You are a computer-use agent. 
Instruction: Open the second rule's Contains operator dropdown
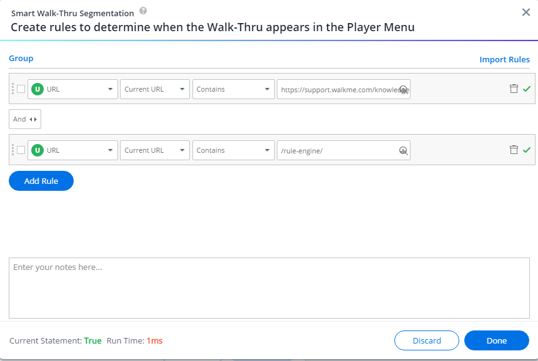pyautogui.click(x=233, y=150)
